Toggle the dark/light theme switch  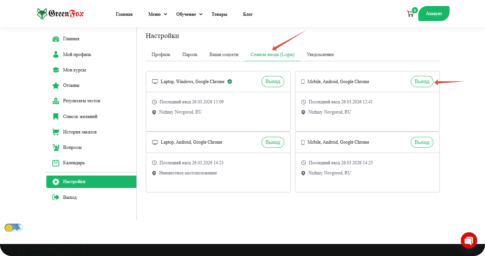(14, 228)
